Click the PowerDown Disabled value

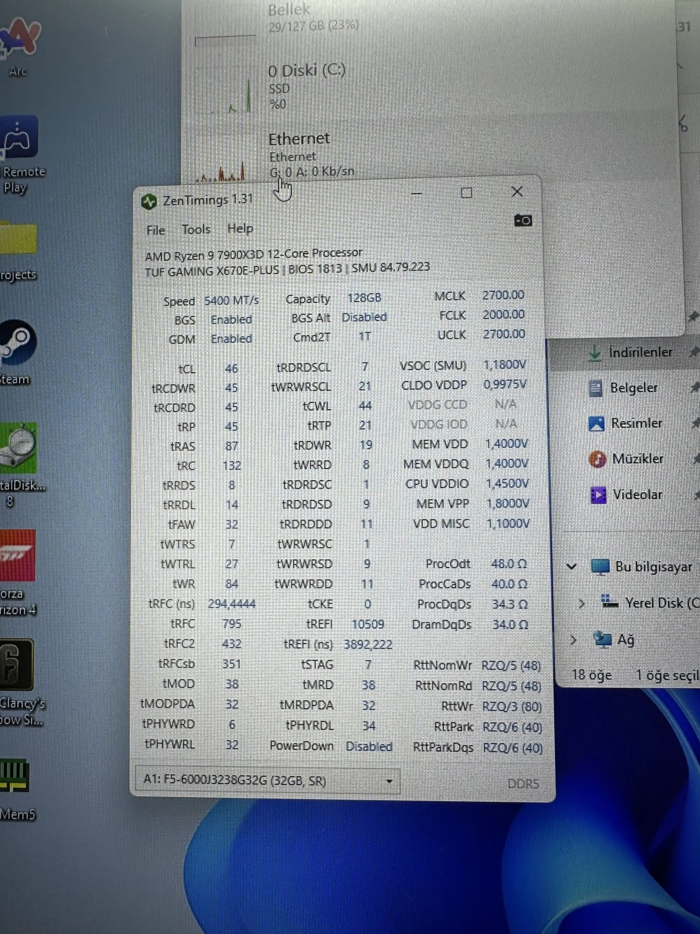pyautogui.click(x=369, y=746)
